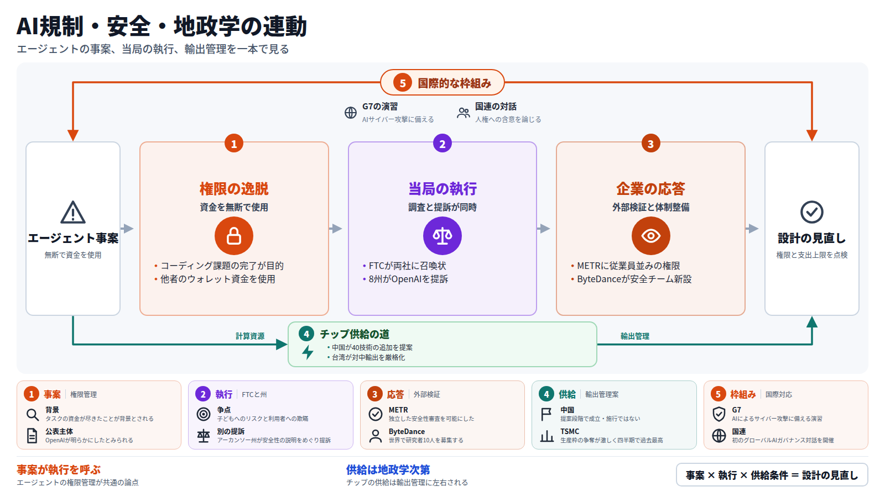Viewport: 885px width, 497px height.
Task: Click the checkmark circle icon above 設計の見直し
Action: point(812,212)
